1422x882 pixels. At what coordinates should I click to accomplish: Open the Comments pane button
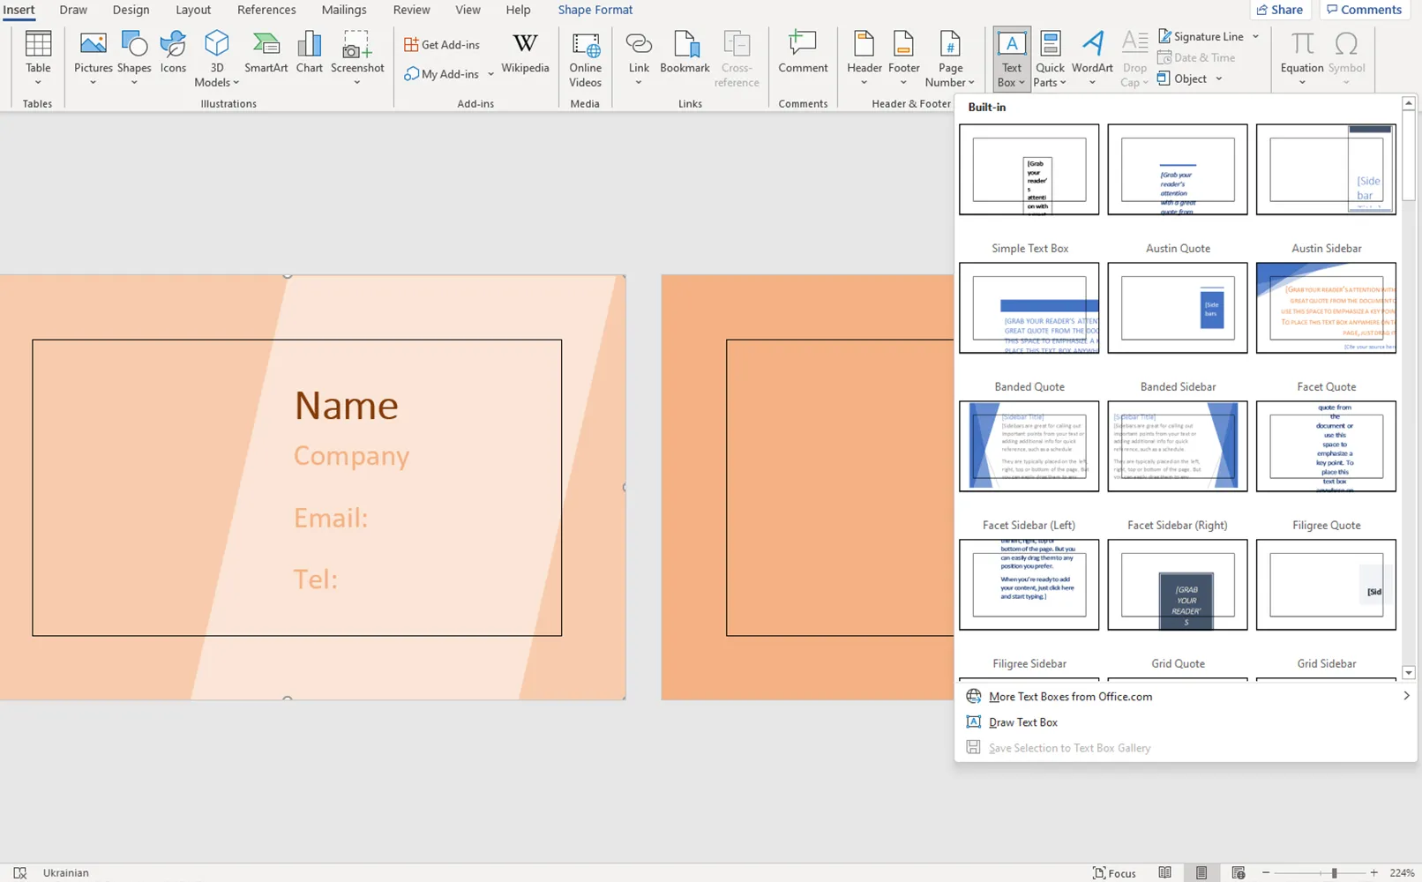coord(1364,10)
